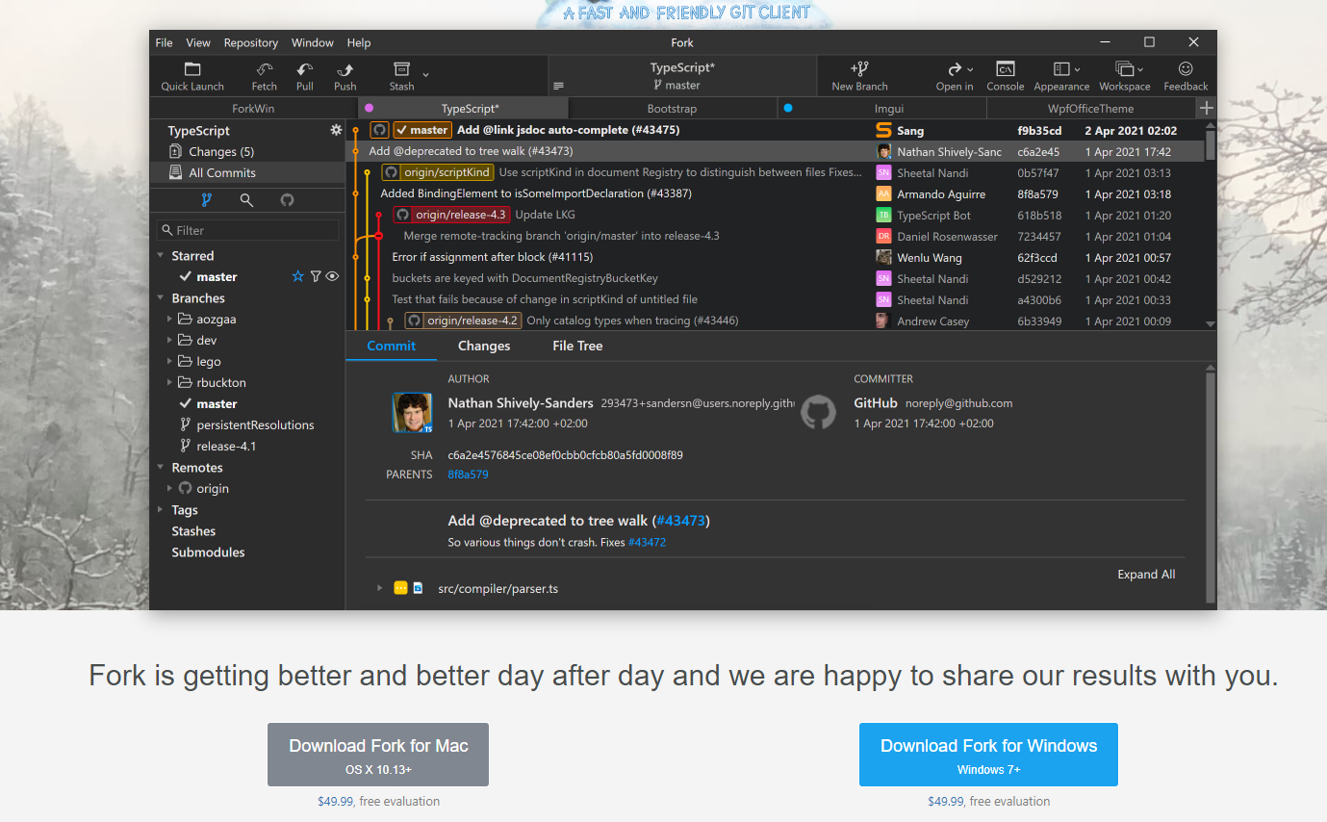Expand the rbuckton branch folder
The height and width of the screenshot is (822, 1327).
(170, 382)
